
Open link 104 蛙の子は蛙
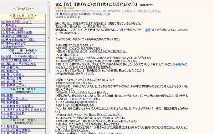tap(11, 78)
